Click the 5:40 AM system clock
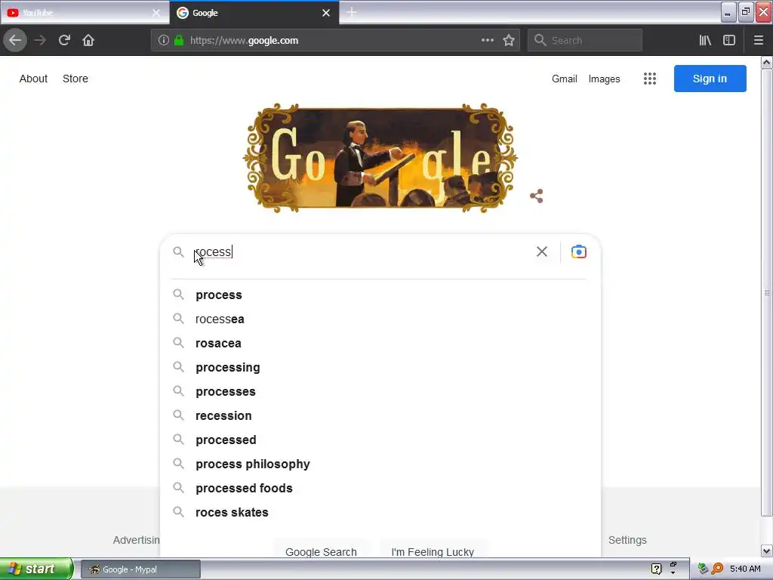The width and height of the screenshot is (773, 580). click(x=745, y=569)
